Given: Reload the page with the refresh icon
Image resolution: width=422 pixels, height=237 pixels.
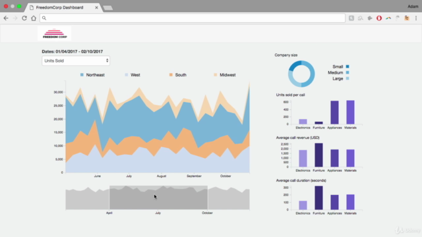Looking at the screenshot, I should [24, 18].
